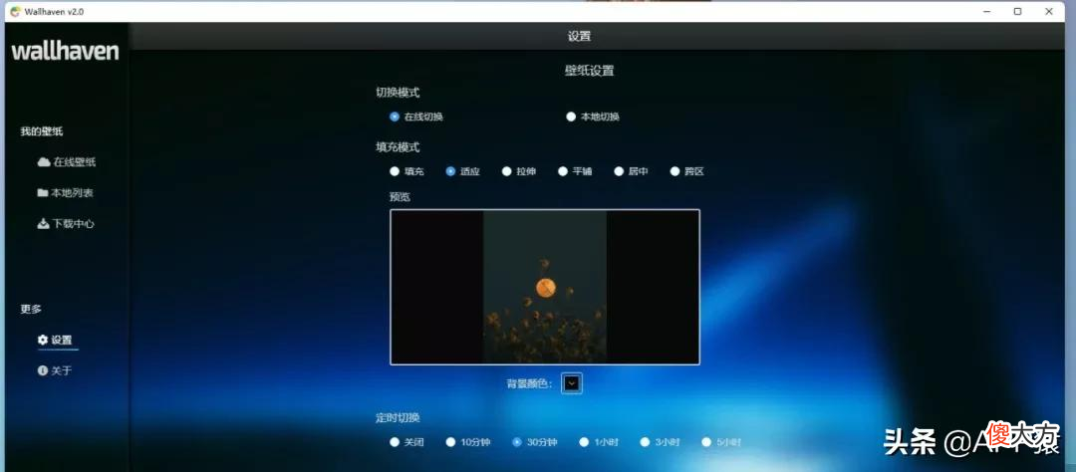Click the folder icon beside 本地列表
The width and height of the screenshot is (1076, 472).
point(43,193)
